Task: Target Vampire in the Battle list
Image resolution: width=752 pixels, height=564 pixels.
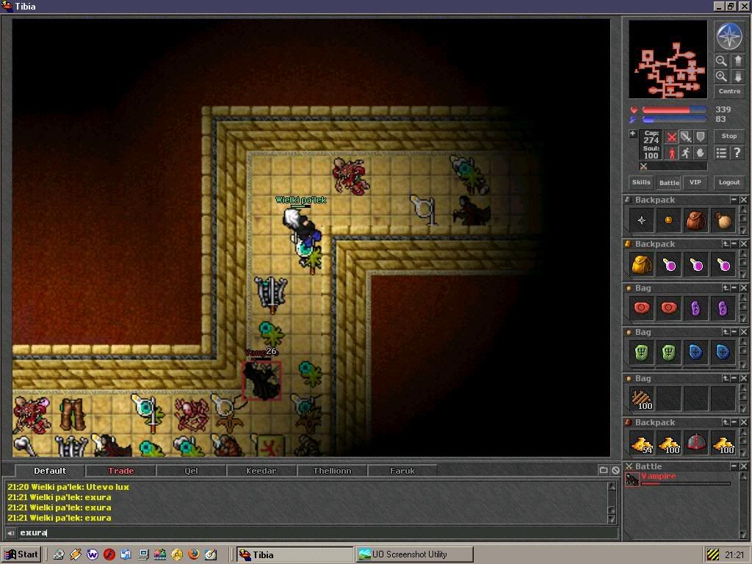Action: (x=677, y=479)
